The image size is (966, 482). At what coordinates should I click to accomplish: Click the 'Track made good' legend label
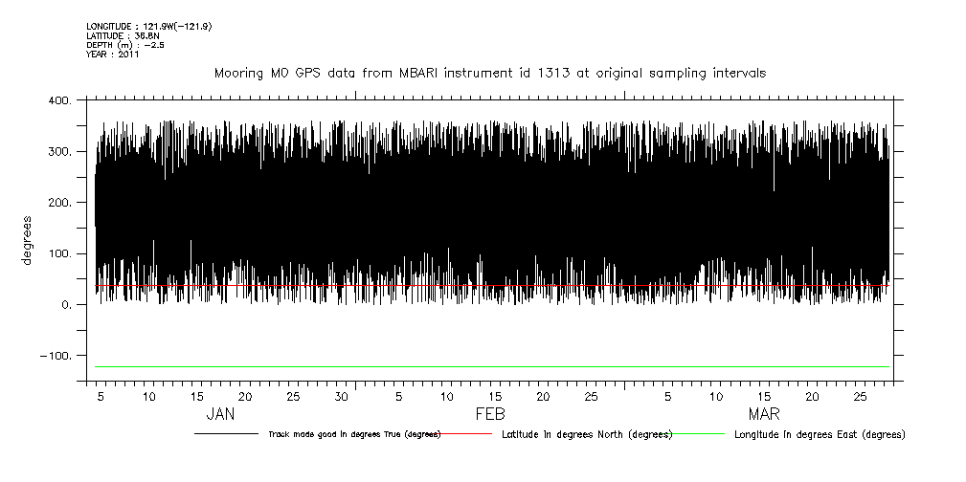point(353,434)
